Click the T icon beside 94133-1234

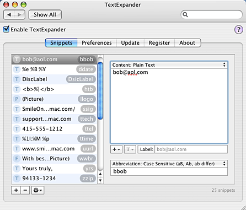point(17,179)
